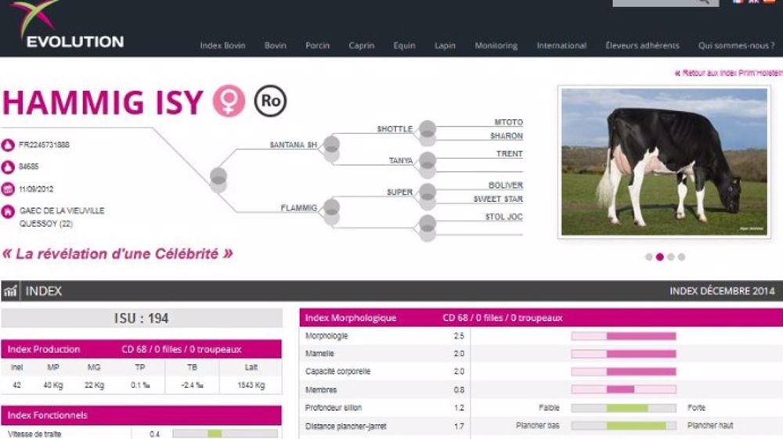783x439 pixels.
Task: Select the fourth carousel dot
Action: coord(682,257)
